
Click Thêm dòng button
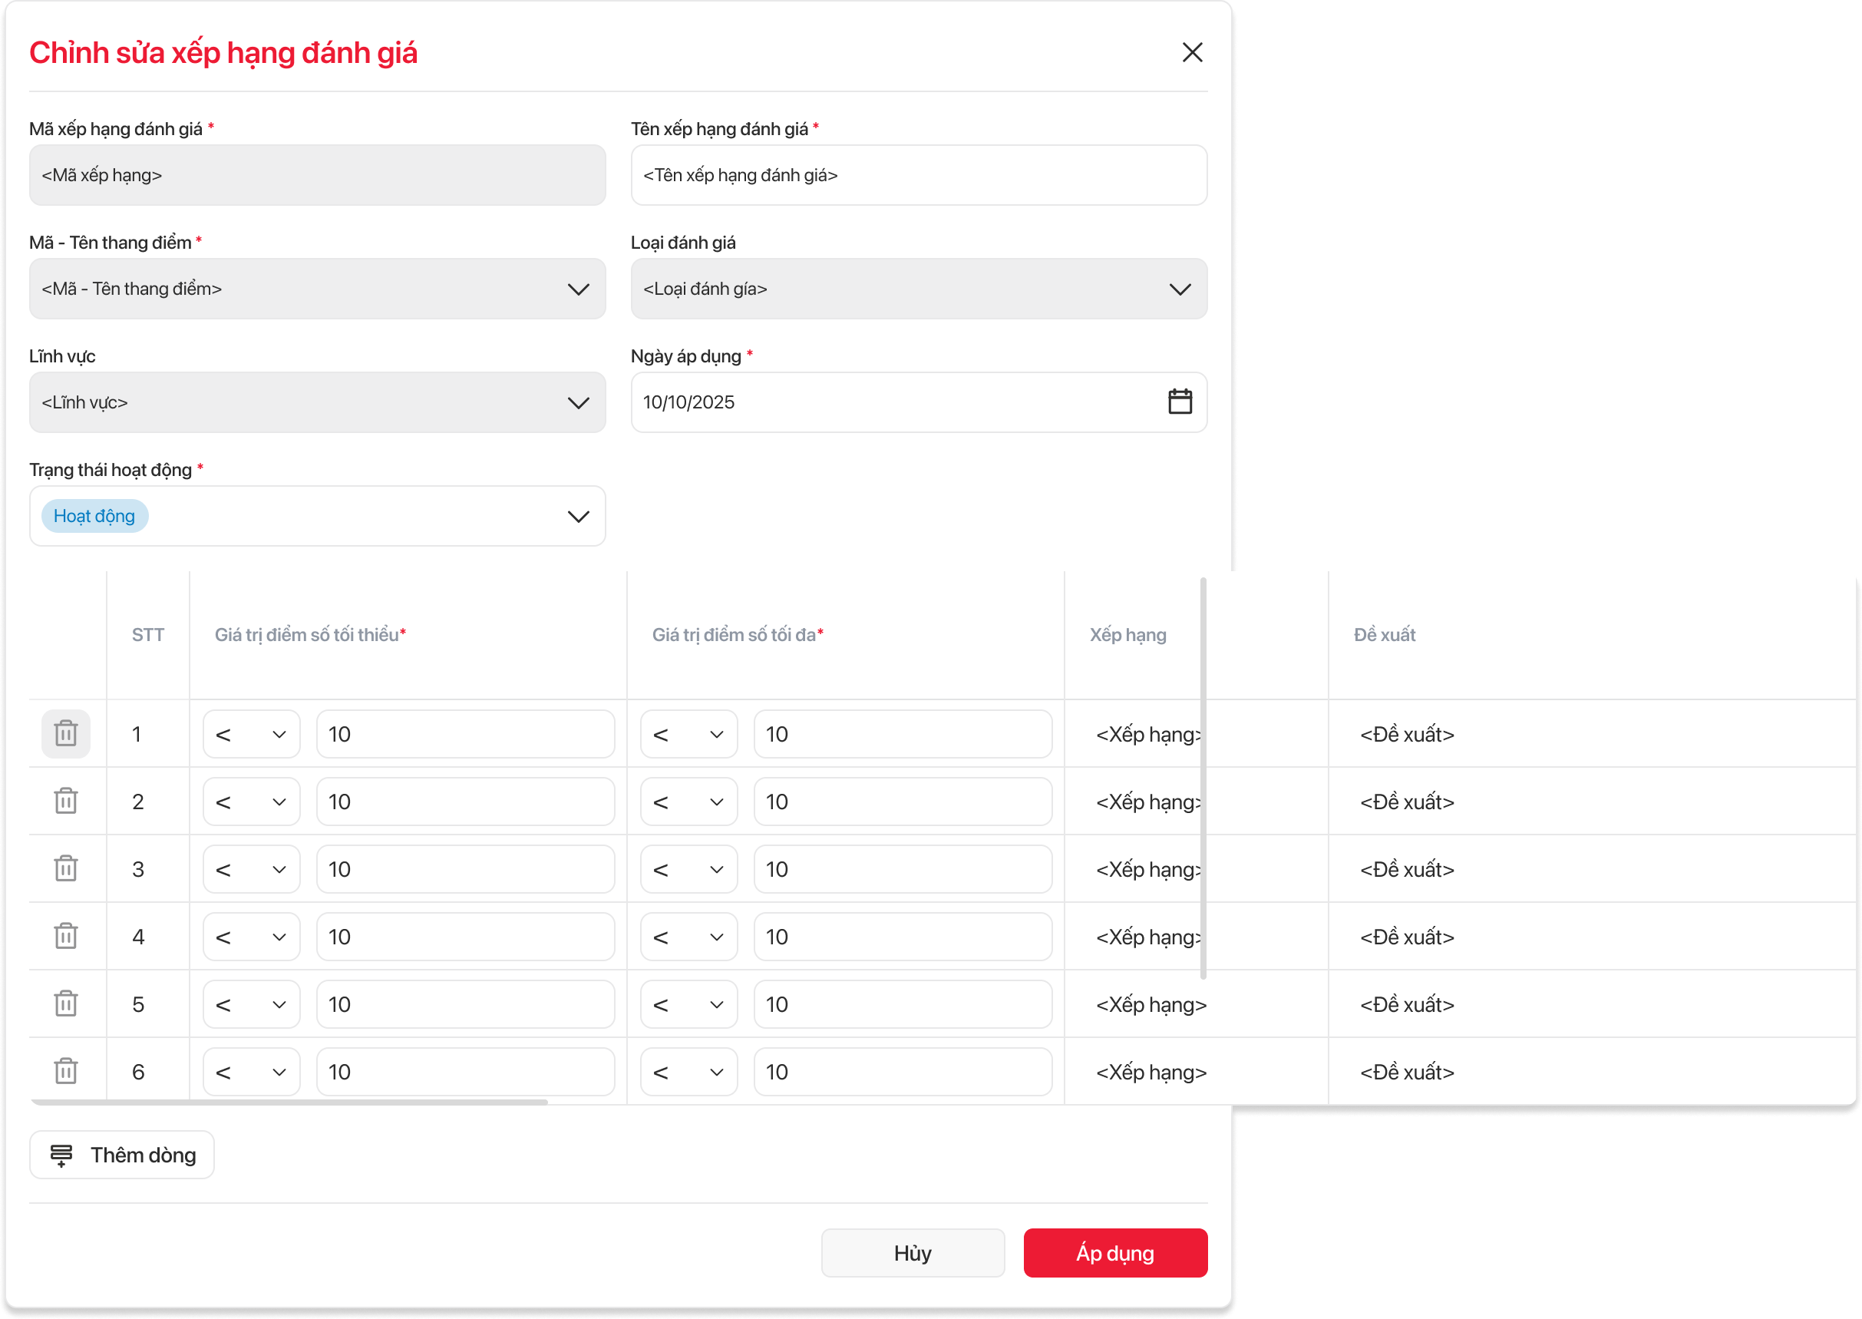point(122,1154)
